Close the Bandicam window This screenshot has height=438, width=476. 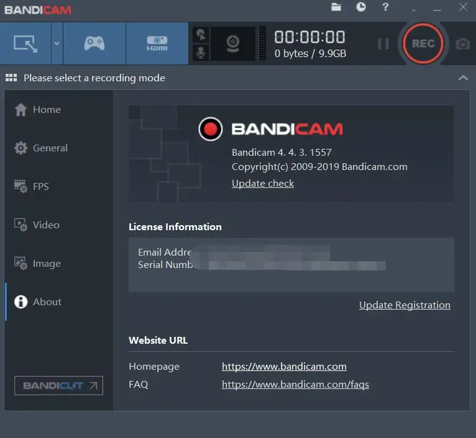(463, 7)
